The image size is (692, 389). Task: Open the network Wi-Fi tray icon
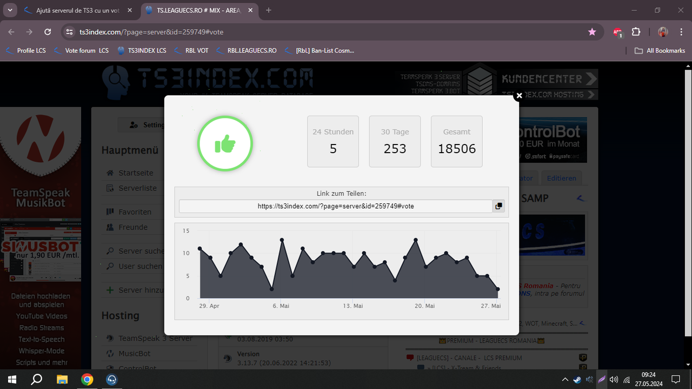[x=627, y=379]
